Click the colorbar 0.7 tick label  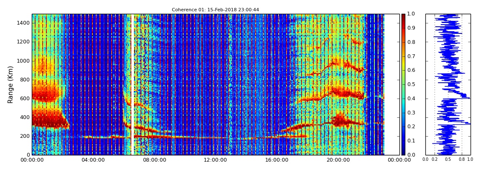coord(411,56)
